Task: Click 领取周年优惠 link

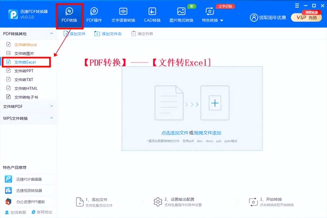Action: 272,18
